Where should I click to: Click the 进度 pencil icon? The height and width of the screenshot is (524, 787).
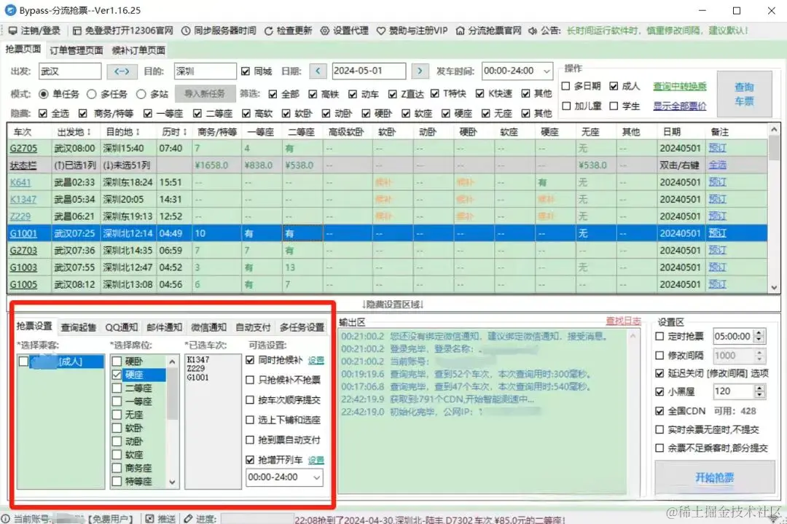[x=188, y=518]
